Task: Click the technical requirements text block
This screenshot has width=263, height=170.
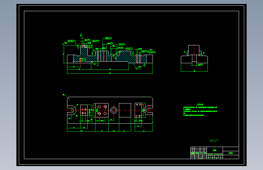Action: [x=200, y=110]
